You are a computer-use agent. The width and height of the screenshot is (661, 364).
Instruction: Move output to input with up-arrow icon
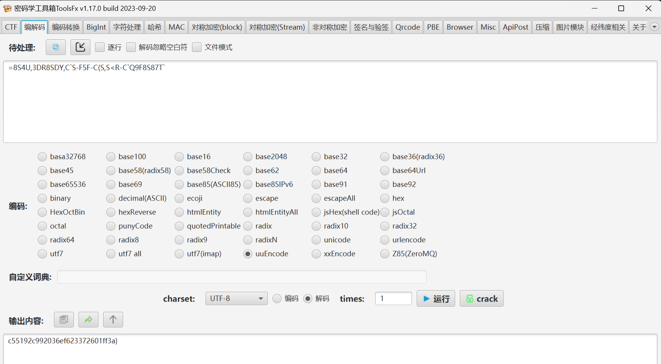[x=113, y=320]
